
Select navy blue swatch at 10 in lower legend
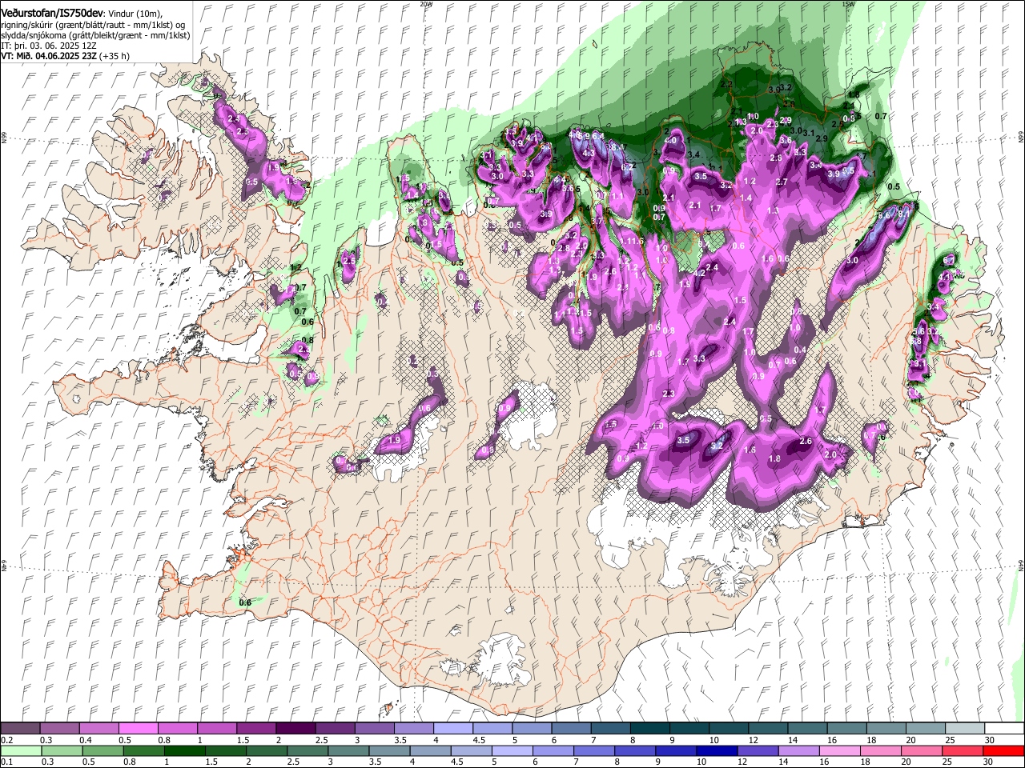(x=717, y=750)
